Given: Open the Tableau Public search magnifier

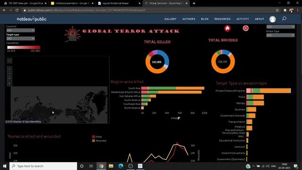Looking at the screenshot, I should click(284, 19).
